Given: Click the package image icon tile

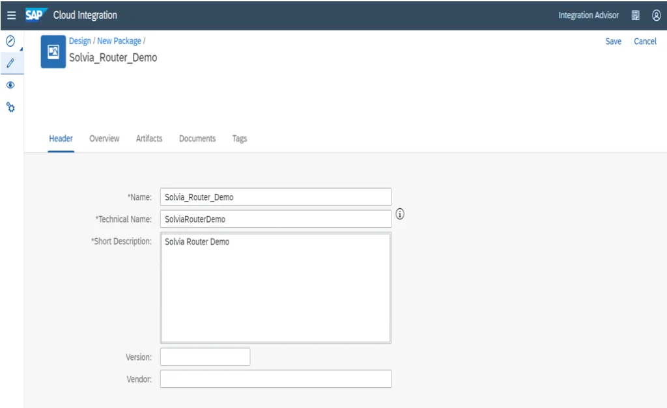Looking at the screenshot, I should tap(53, 51).
